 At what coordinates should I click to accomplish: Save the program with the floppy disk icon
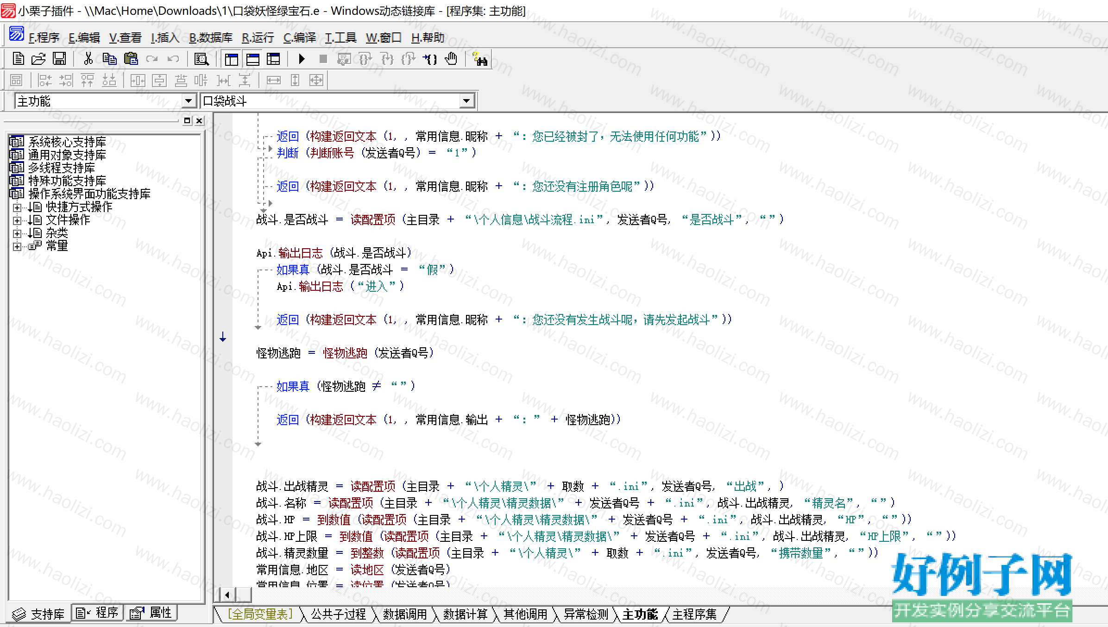point(59,59)
